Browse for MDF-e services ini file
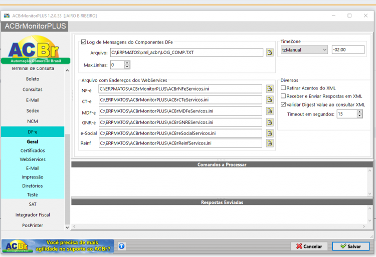 (x=270, y=111)
